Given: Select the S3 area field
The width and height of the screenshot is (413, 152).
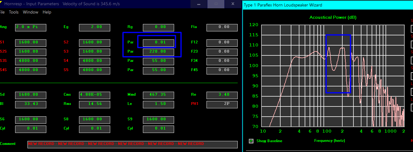Looking at the screenshot, I should coord(94,52).
